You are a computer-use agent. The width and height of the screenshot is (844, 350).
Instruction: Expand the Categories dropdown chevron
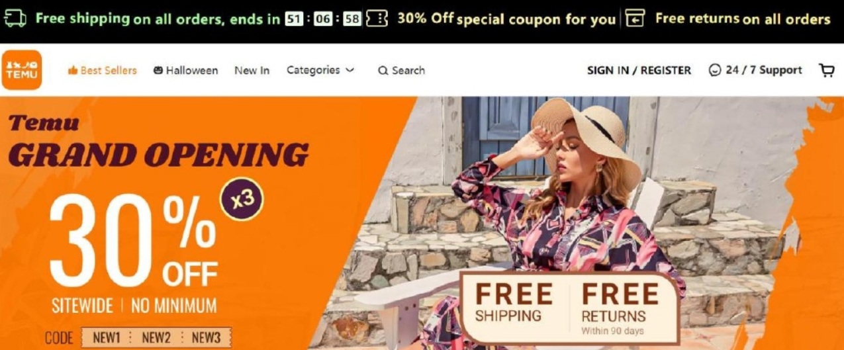coord(350,70)
